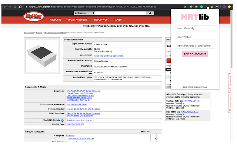Open the Panasonic Electronic Components manufacturer link

109,56
